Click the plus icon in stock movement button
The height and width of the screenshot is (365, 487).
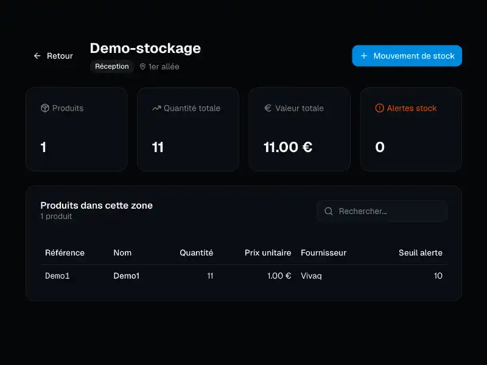(x=364, y=56)
